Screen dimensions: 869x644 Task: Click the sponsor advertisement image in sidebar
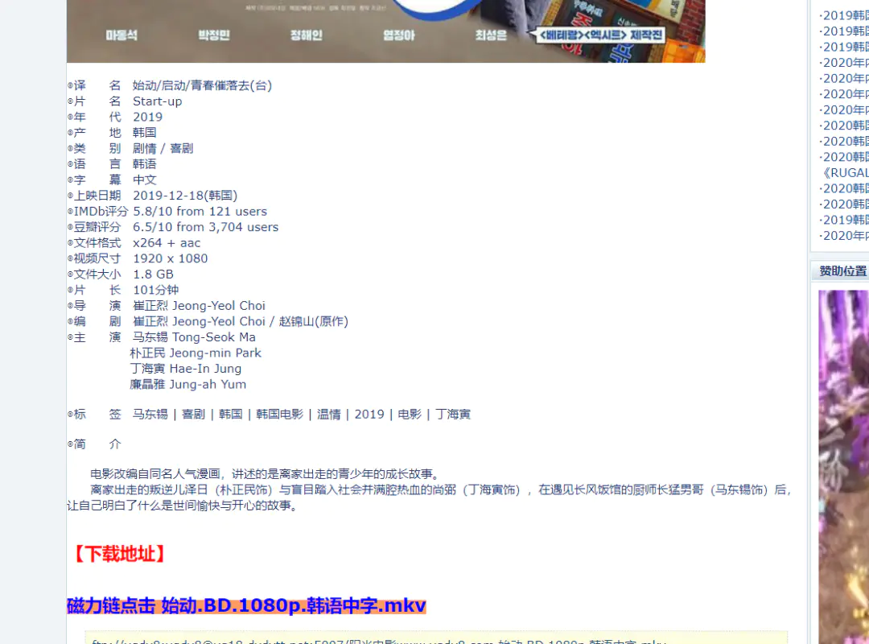click(843, 467)
